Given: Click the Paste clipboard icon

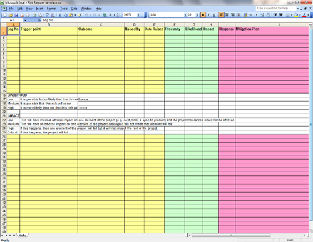Looking at the screenshot, I should tap(71, 15).
